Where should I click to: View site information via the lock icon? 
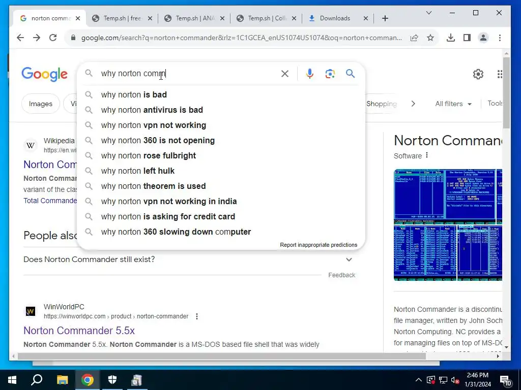(73, 38)
